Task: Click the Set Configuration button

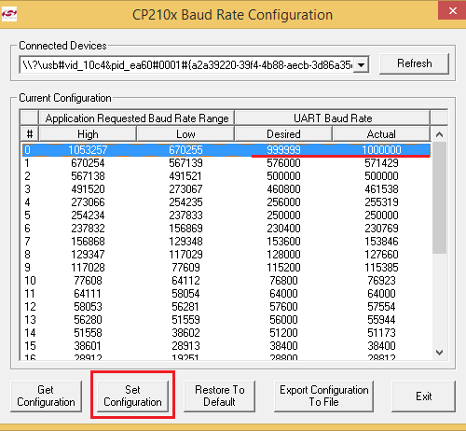Action: (x=132, y=396)
